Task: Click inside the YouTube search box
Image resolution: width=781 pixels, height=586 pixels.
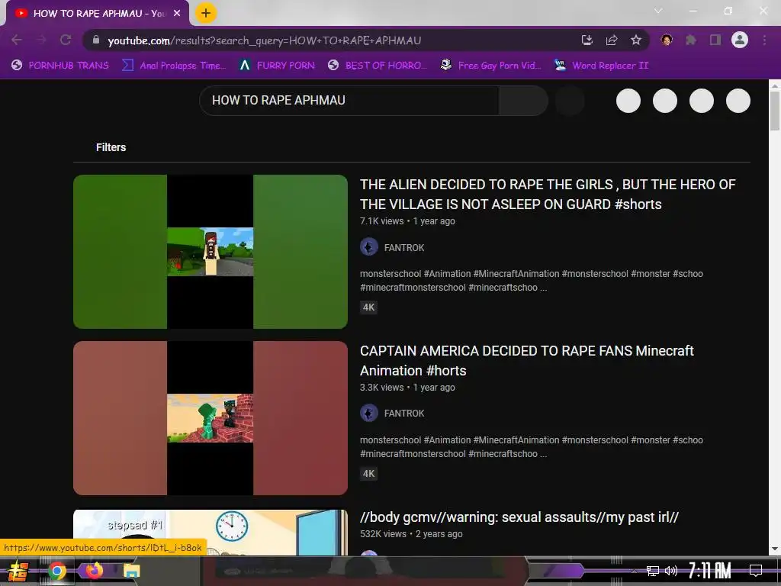Action: coord(349,101)
